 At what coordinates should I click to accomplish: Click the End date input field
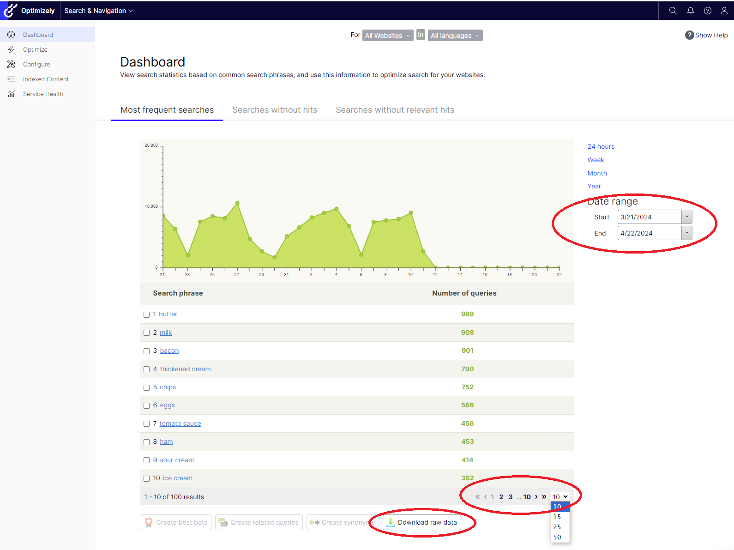649,233
